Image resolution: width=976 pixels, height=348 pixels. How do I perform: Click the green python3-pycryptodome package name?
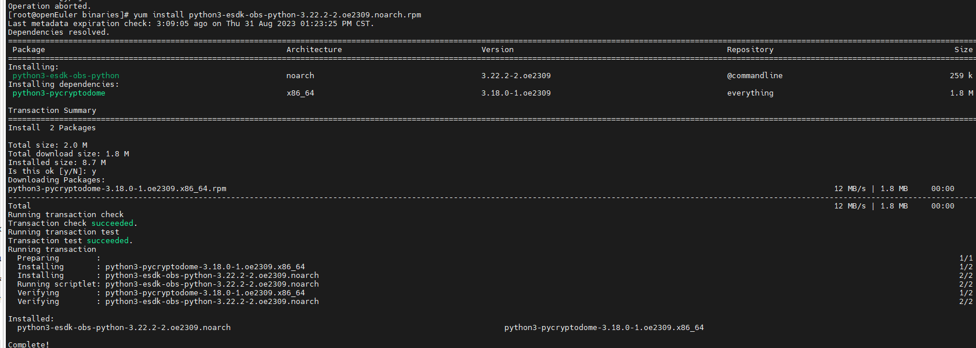coord(59,93)
